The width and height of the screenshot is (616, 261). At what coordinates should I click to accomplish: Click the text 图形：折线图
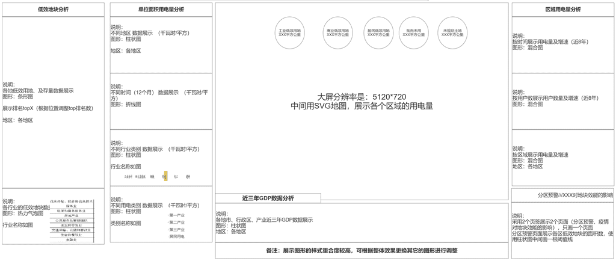(125, 105)
